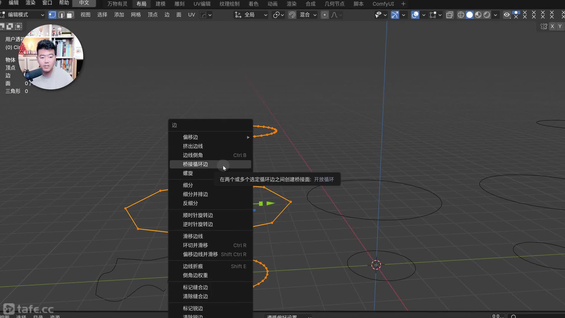Select rendered viewport shading icon
The width and height of the screenshot is (565, 318).
click(x=487, y=15)
